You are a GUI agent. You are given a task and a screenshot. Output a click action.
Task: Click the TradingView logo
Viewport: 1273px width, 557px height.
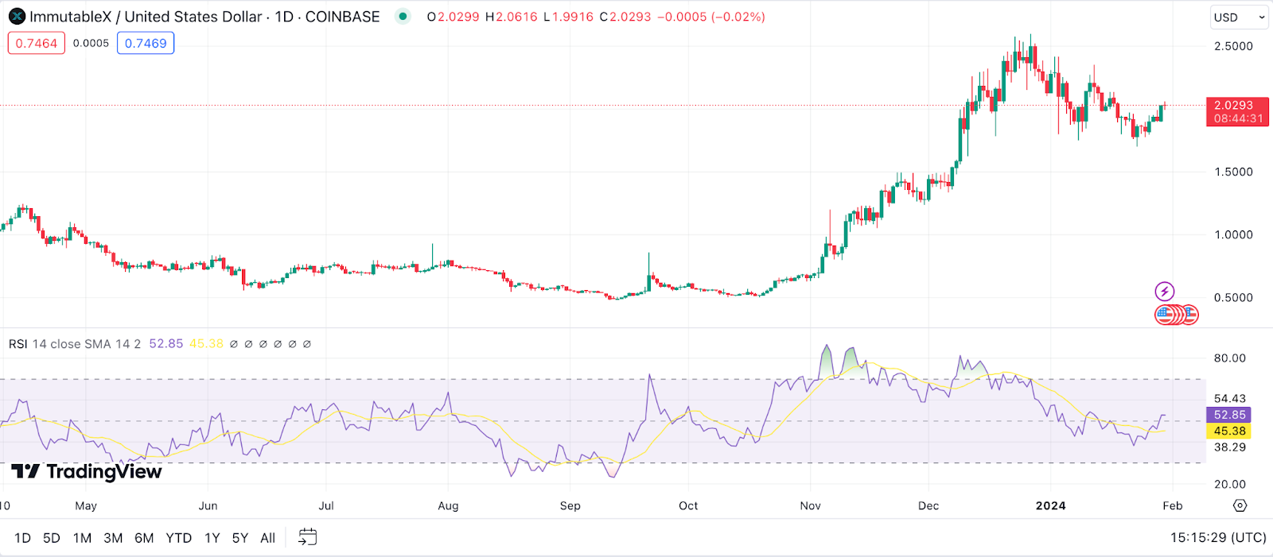coord(87,472)
